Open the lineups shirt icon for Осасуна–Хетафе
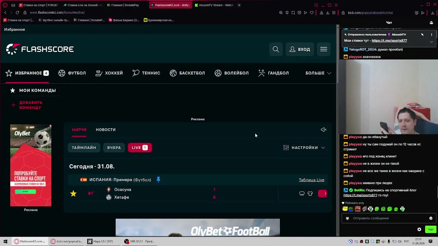 coord(310,193)
